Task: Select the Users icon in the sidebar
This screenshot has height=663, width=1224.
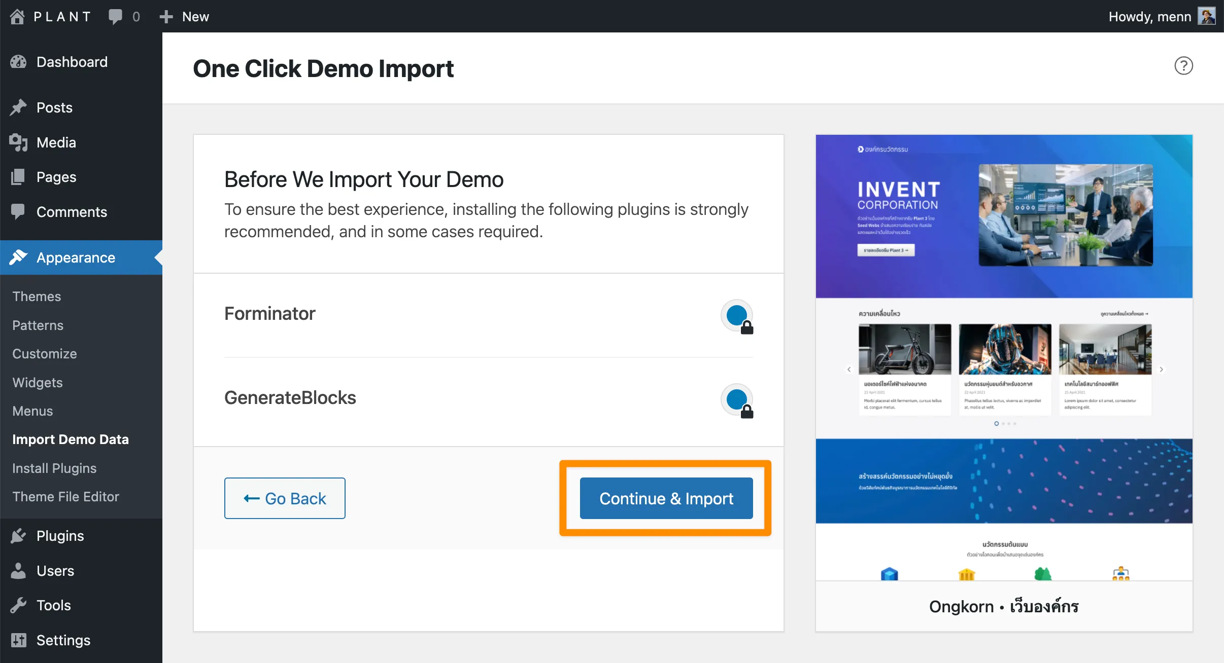Action: pos(18,570)
